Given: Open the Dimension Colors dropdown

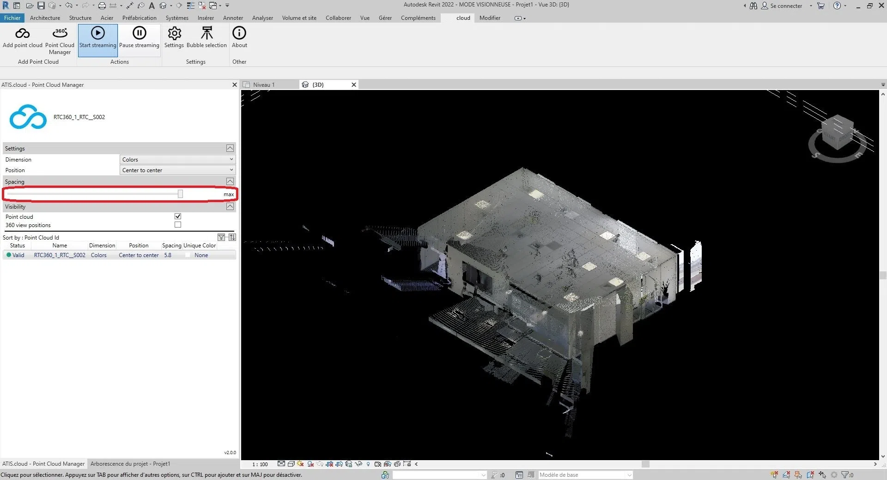Looking at the screenshot, I should tap(177, 159).
